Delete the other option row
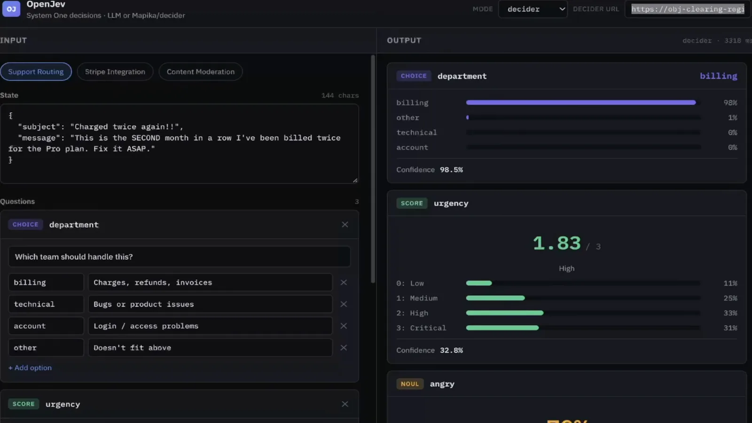This screenshot has height=423, width=752. point(344,348)
